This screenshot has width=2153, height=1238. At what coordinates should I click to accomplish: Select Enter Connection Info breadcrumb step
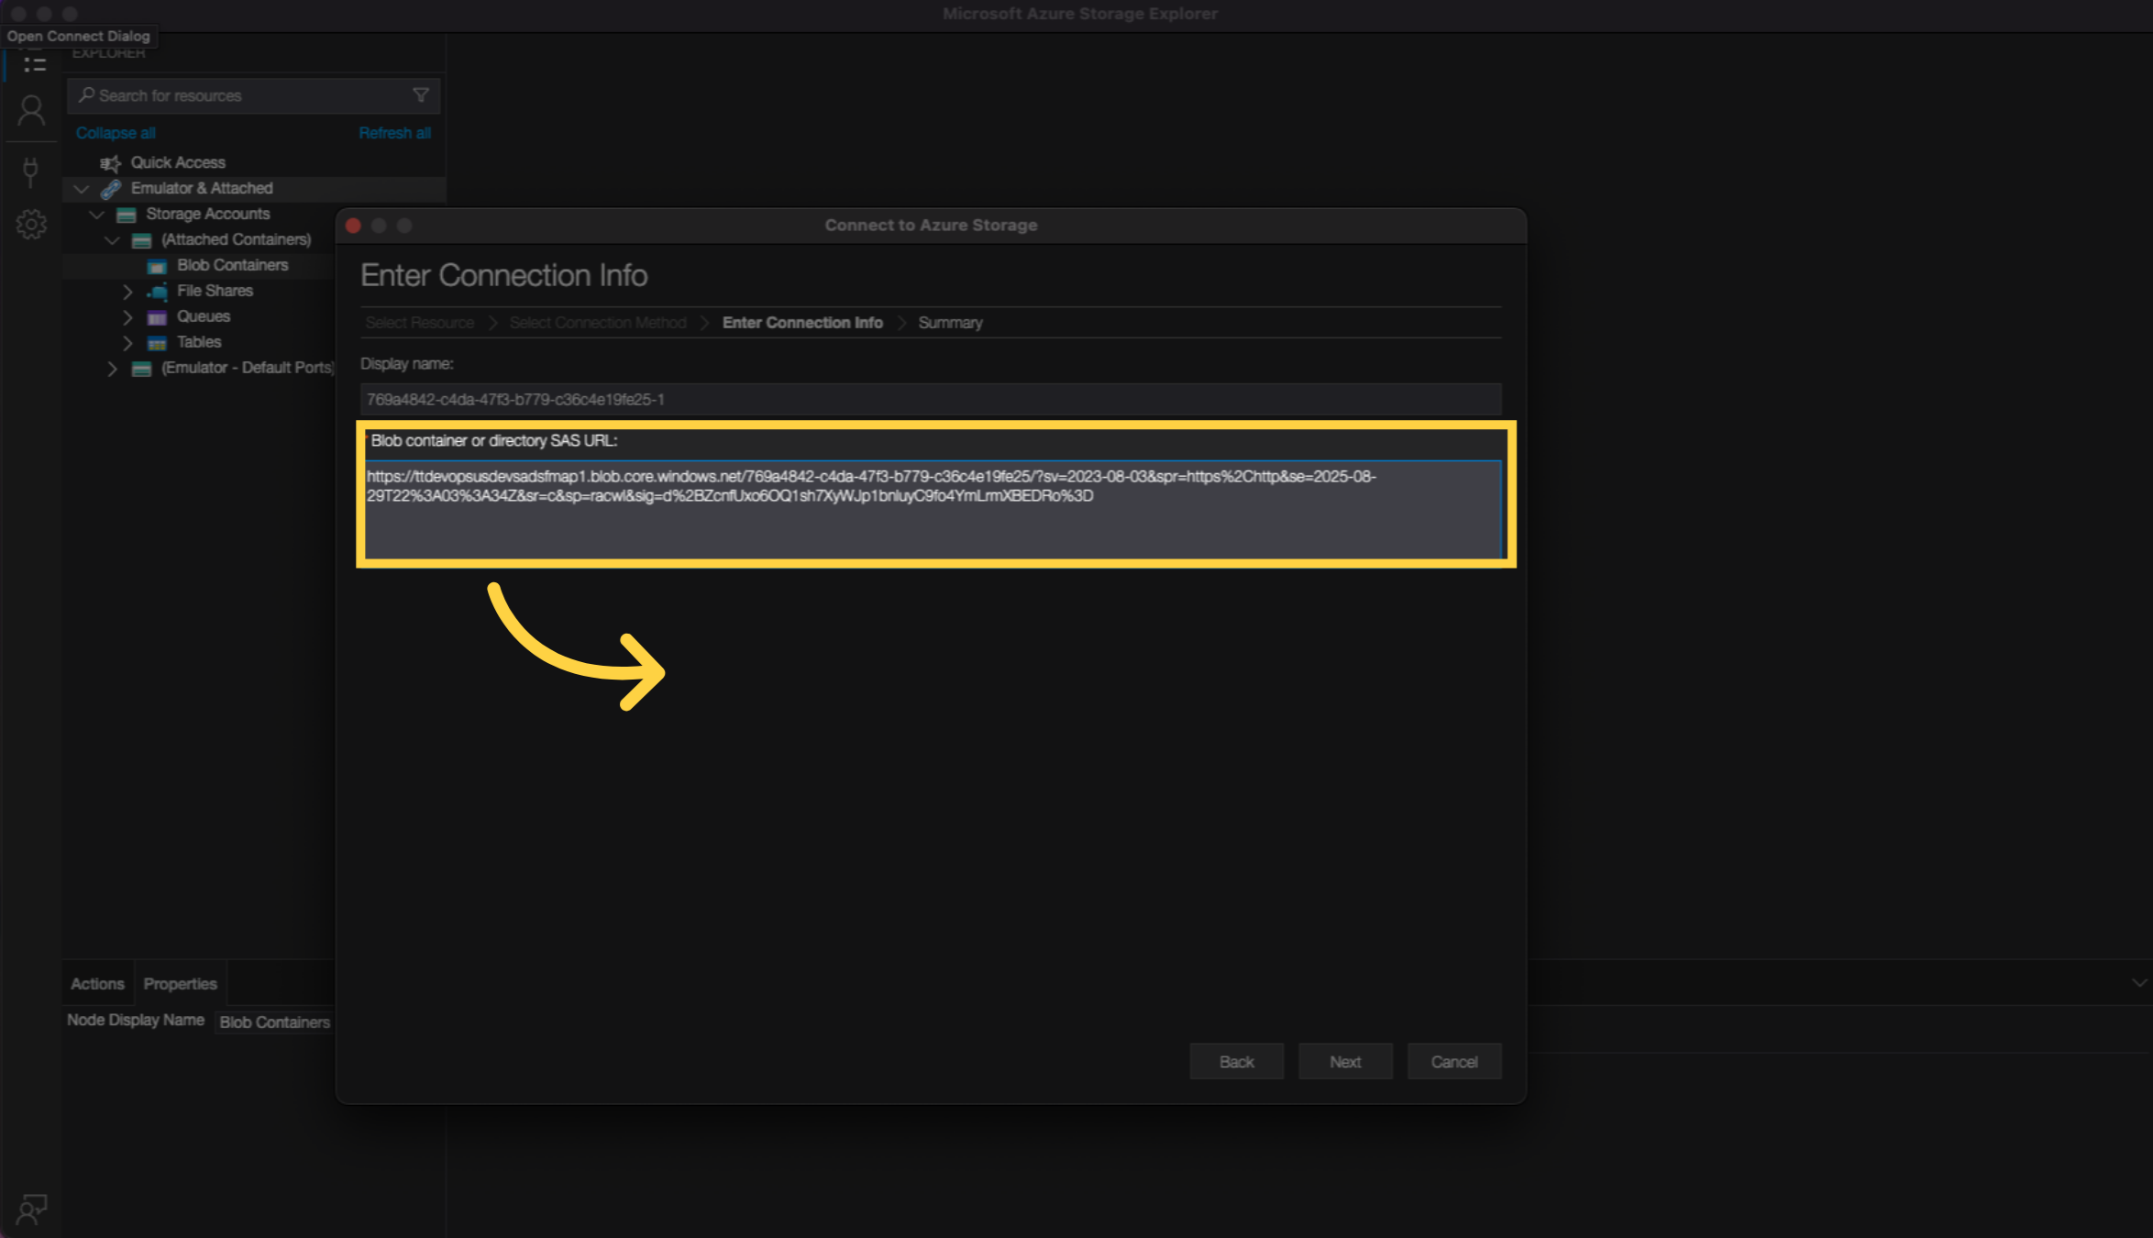tap(802, 323)
